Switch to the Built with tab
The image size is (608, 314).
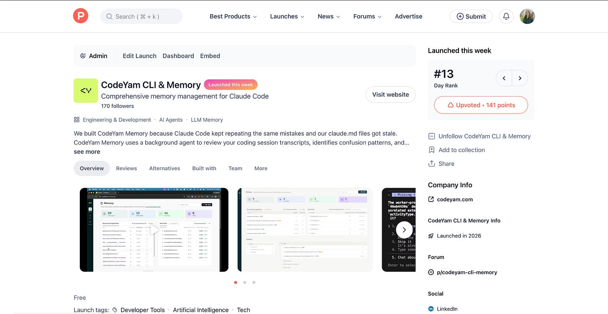pos(204,168)
